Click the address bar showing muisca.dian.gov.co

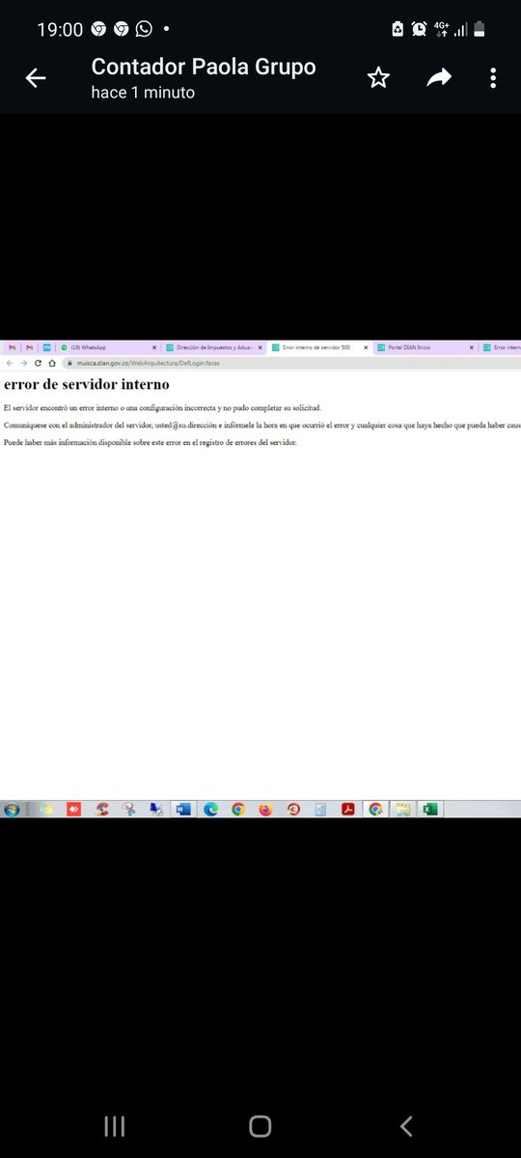click(289, 363)
